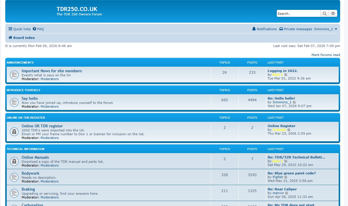
Task: Click locked forum icon beside Online Manuals
Action: click(x=14, y=161)
